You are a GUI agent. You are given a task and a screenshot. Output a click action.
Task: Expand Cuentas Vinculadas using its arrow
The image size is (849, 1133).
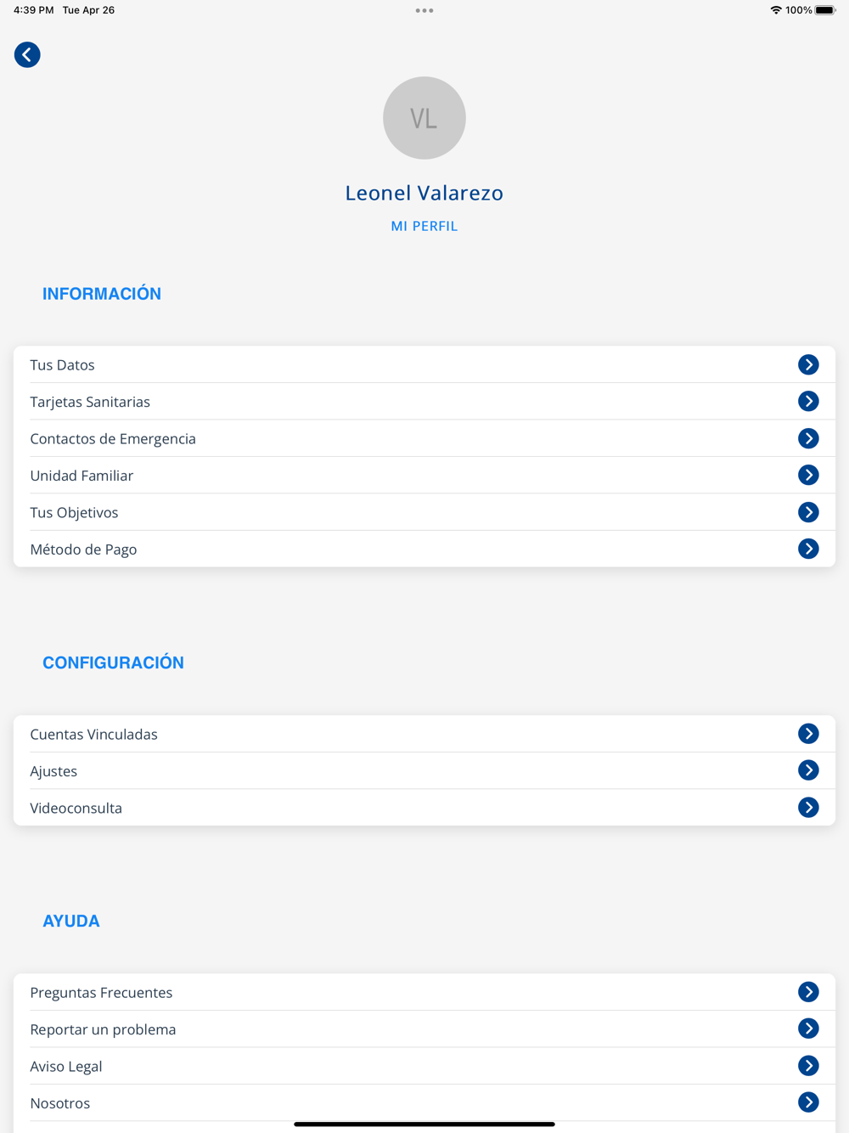point(808,734)
